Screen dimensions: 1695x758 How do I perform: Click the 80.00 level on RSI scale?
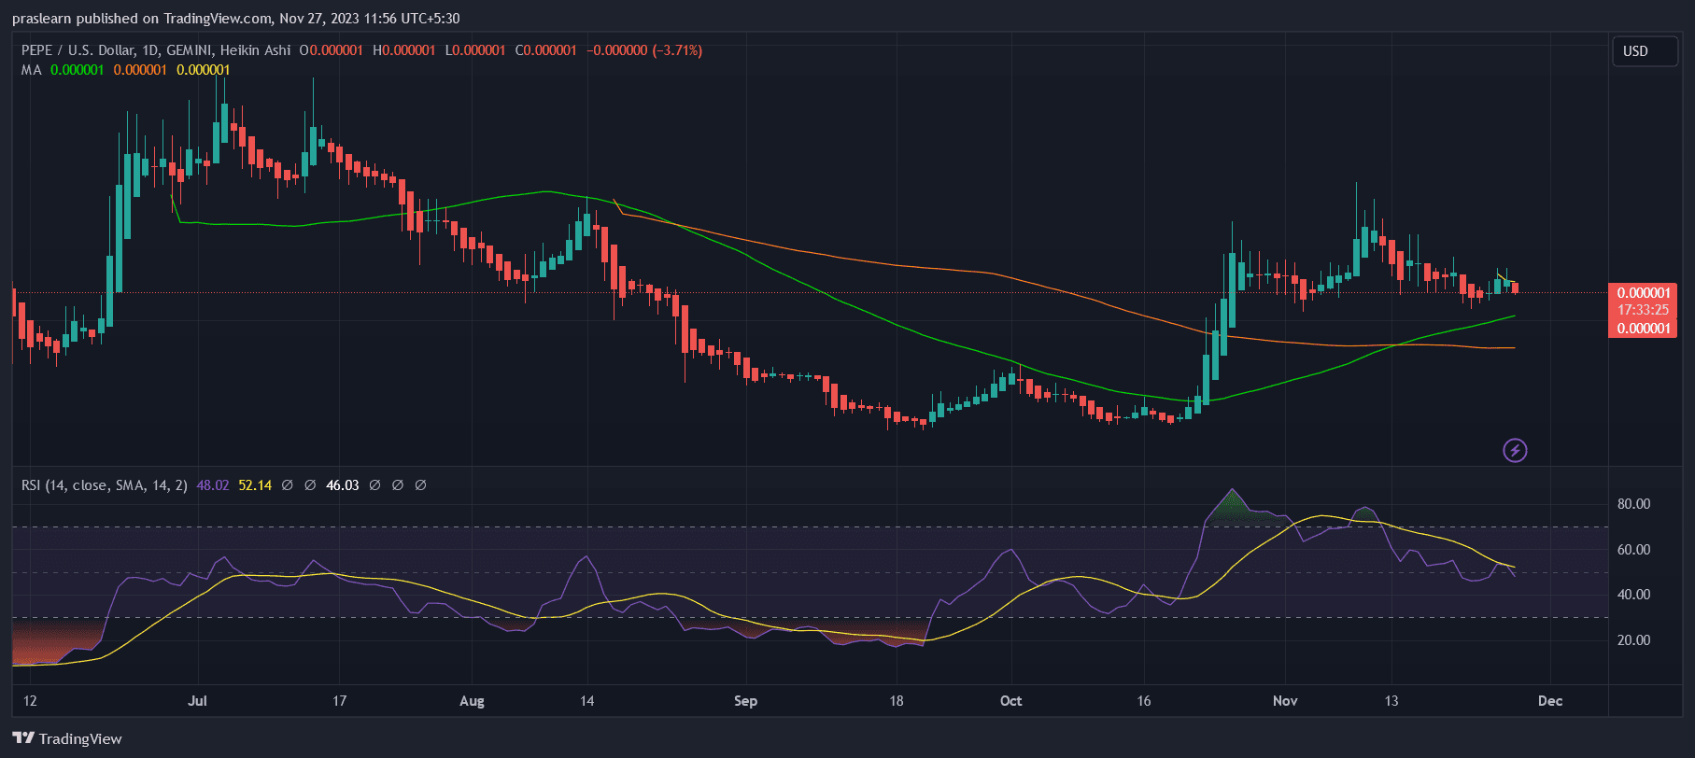click(x=1633, y=504)
